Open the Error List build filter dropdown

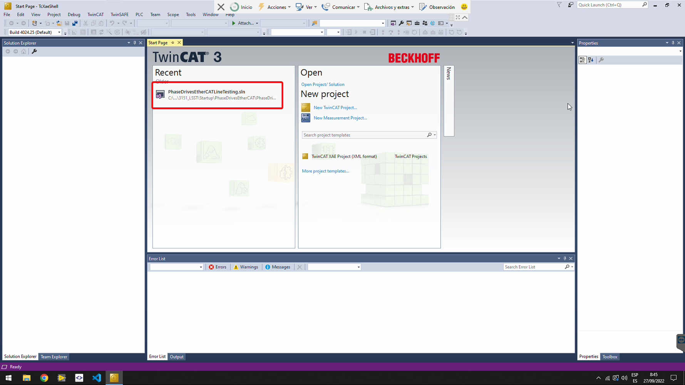(x=334, y=267)
